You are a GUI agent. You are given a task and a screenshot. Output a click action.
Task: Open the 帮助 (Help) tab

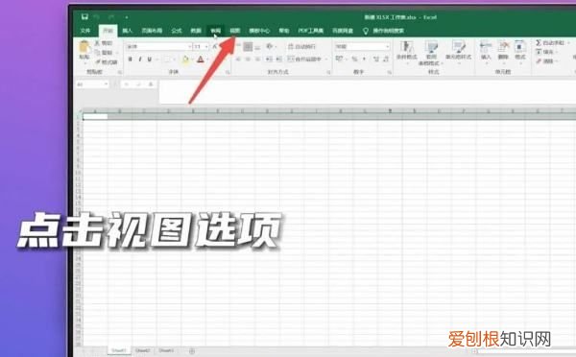pyautogui.click(x=283, y=31)
